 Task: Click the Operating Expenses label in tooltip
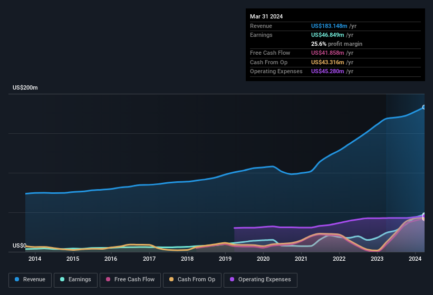(276, 72)
